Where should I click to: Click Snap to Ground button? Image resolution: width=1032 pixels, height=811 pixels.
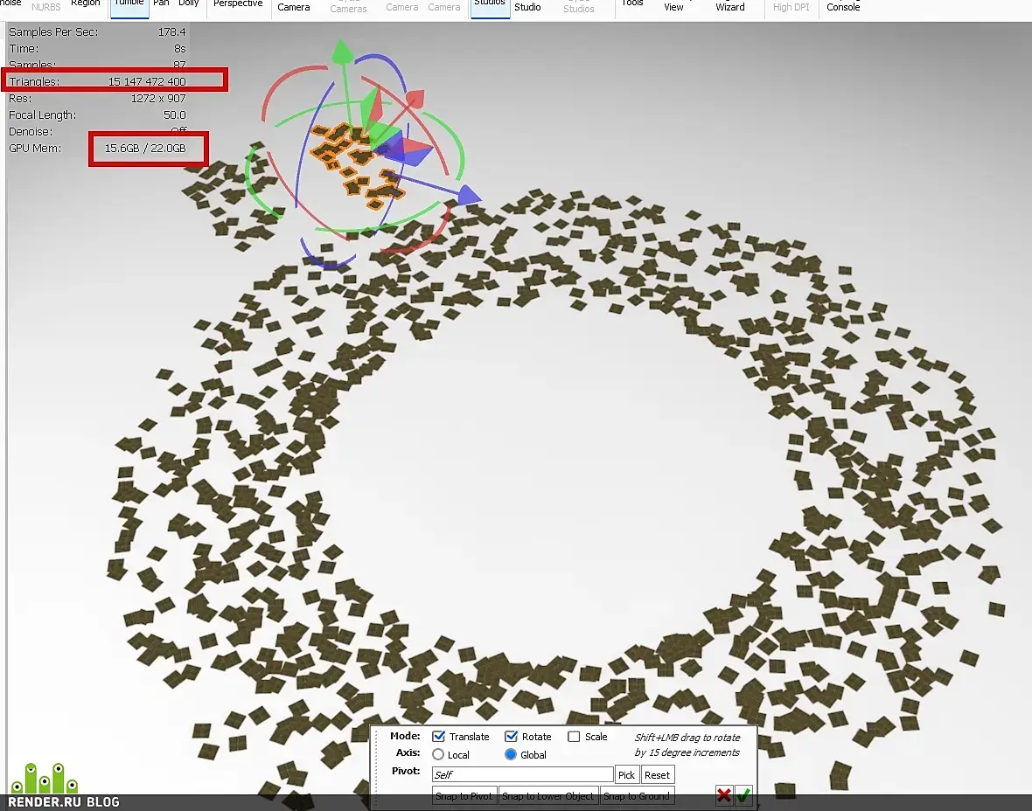637,796
